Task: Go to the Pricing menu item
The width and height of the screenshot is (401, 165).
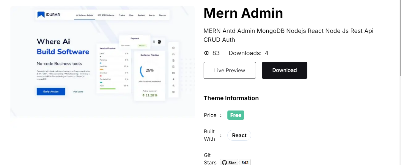Action: click(x=122, y=15)
